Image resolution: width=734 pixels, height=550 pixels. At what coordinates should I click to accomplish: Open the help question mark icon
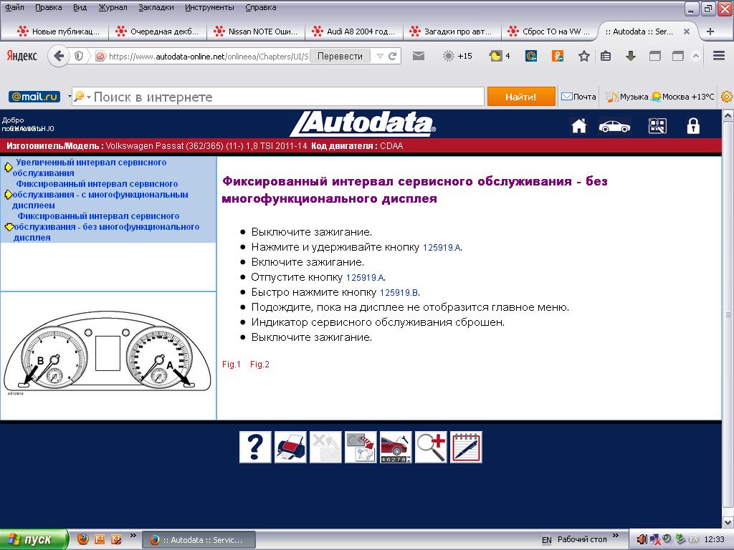255,447
